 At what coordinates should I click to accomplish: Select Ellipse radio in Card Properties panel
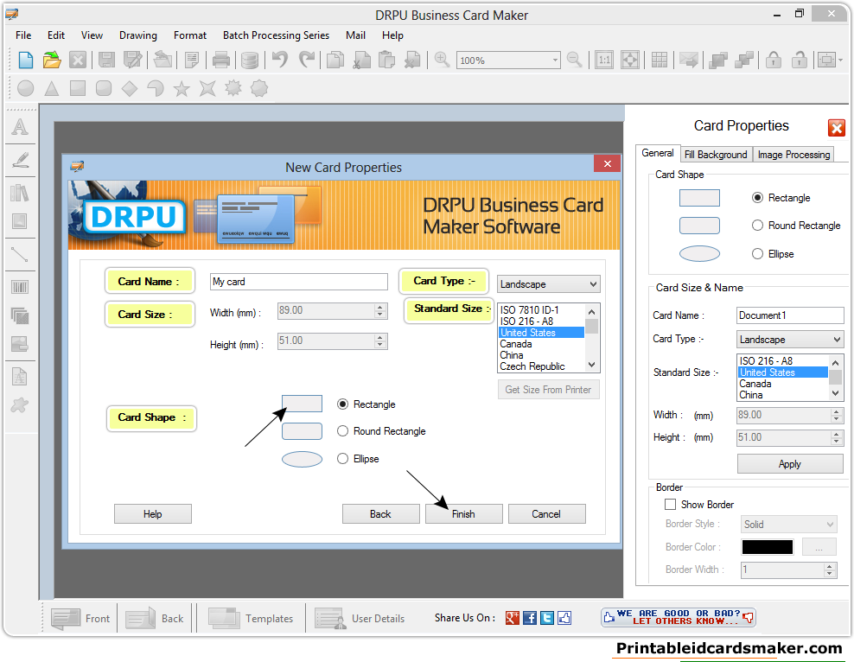coord(757,254)
